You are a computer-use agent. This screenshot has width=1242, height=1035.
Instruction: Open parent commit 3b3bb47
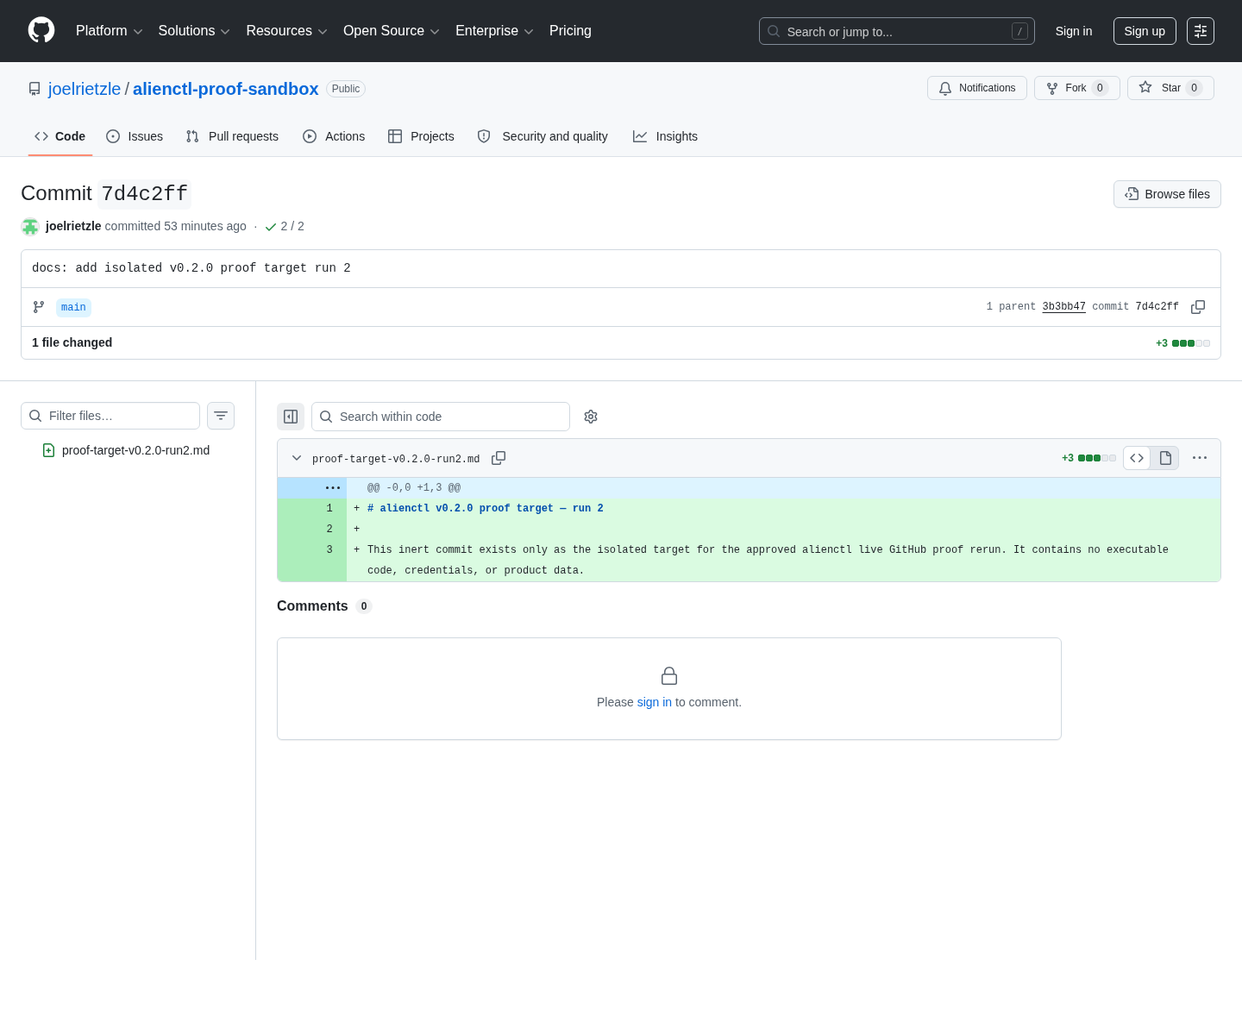coord(1063,307)
